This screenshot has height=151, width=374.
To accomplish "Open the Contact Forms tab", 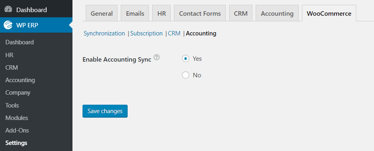I will point(200,13).
